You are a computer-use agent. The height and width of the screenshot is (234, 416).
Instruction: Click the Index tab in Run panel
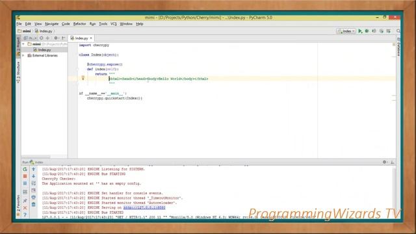pos(36,162)
